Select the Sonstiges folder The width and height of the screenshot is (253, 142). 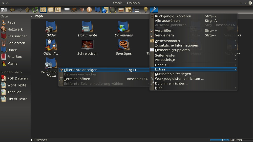click(x=124, y=47)
